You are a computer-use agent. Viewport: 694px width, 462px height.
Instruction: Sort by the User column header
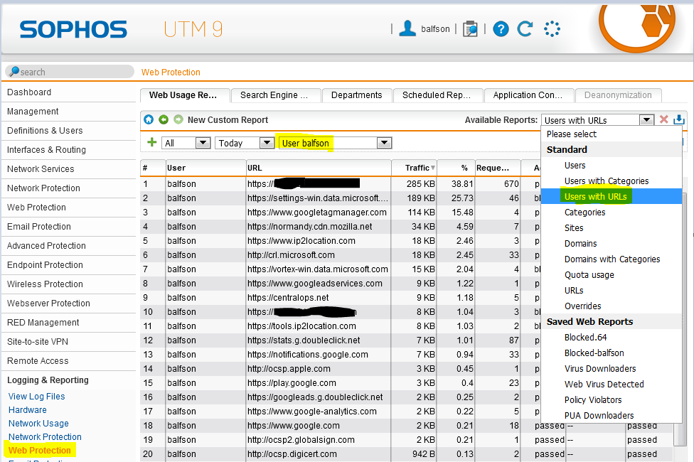tap(205, 168)
